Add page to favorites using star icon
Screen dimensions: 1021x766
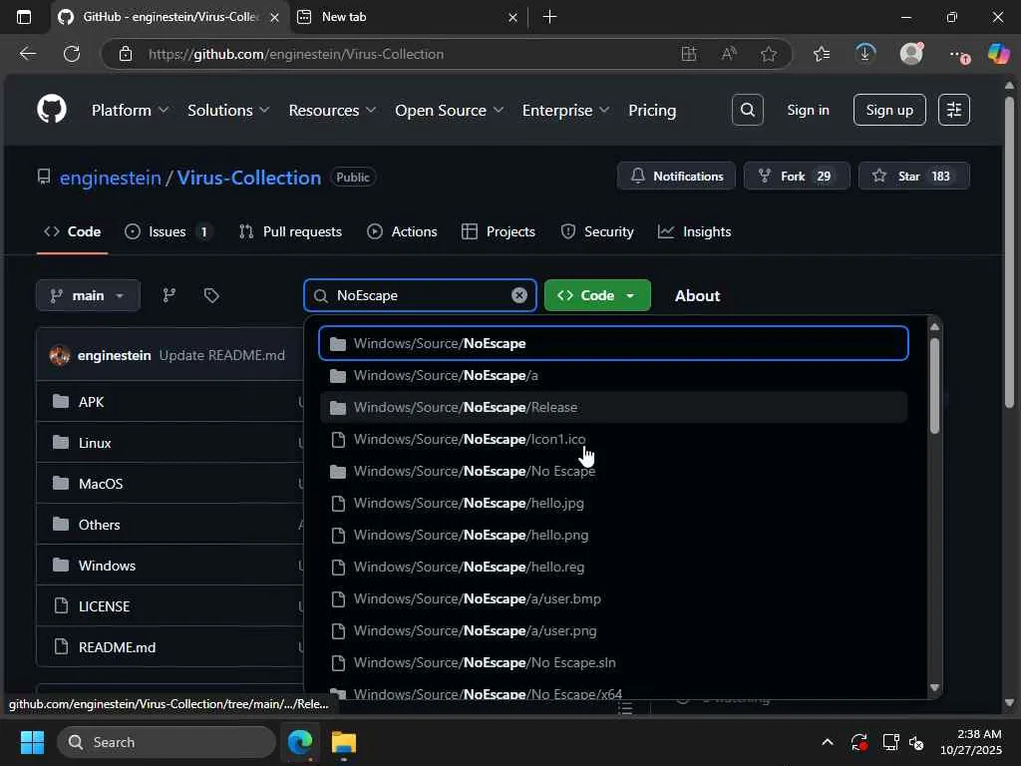[769, 54]
